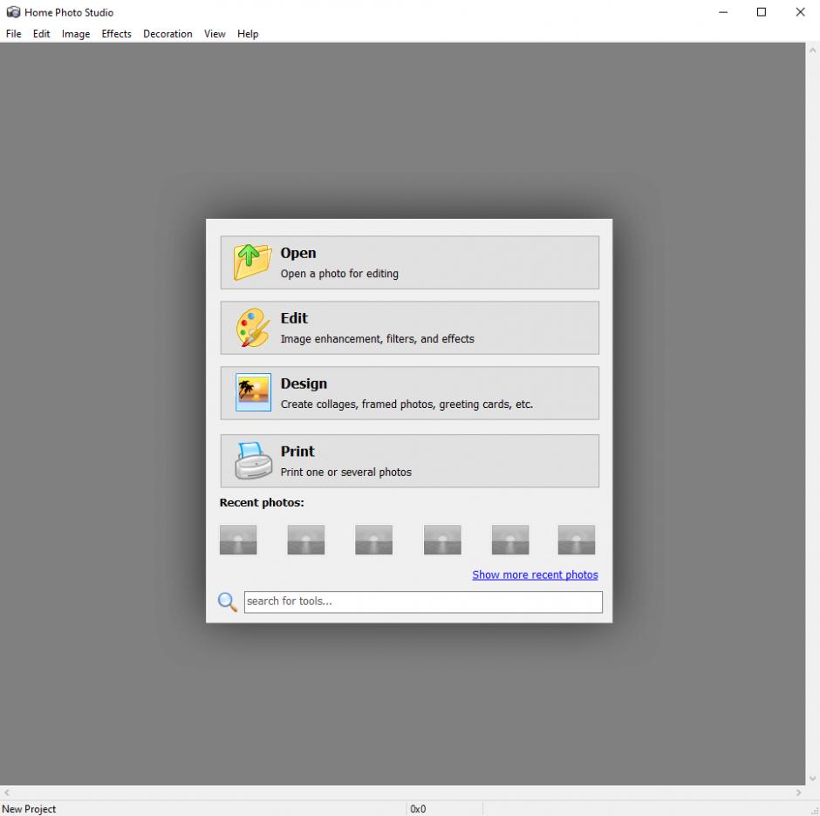This screenshot has height=816, width=820.
Task: Open the View menu
Action: pyautogui.click(x=215, y=34)
